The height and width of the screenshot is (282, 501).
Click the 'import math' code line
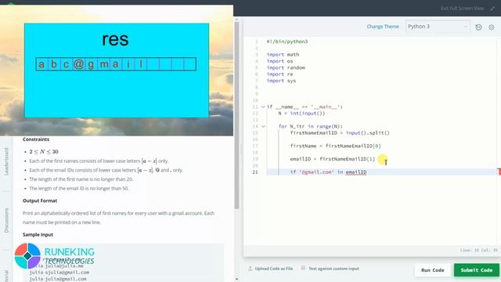click(x=283, y=55)
